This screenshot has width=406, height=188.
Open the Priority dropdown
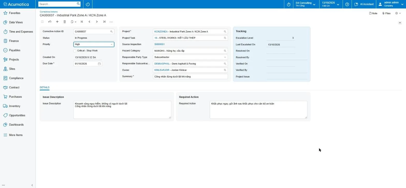[x=94, y=44]
